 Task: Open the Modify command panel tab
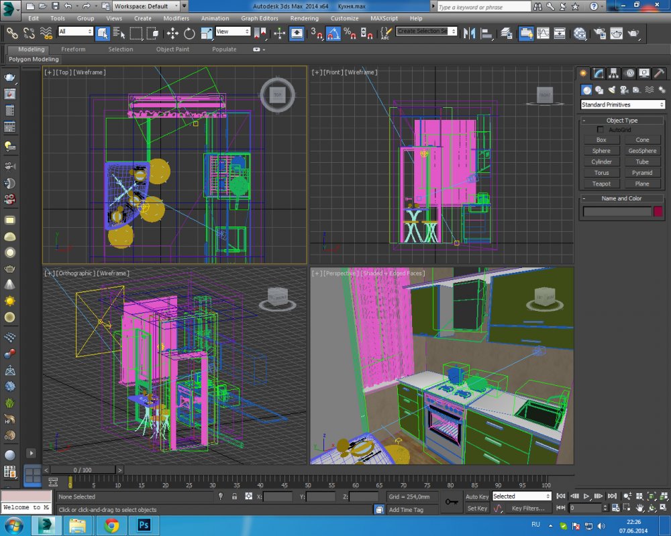[x=599, y=73]
